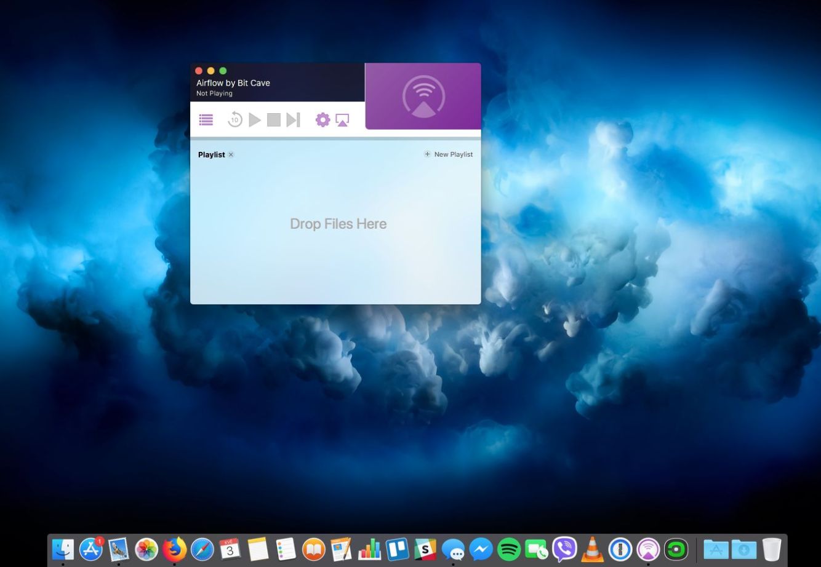Screen dimensions: 821x567
Task: Close the Playlist tab with its x
Action: (231, 155)
